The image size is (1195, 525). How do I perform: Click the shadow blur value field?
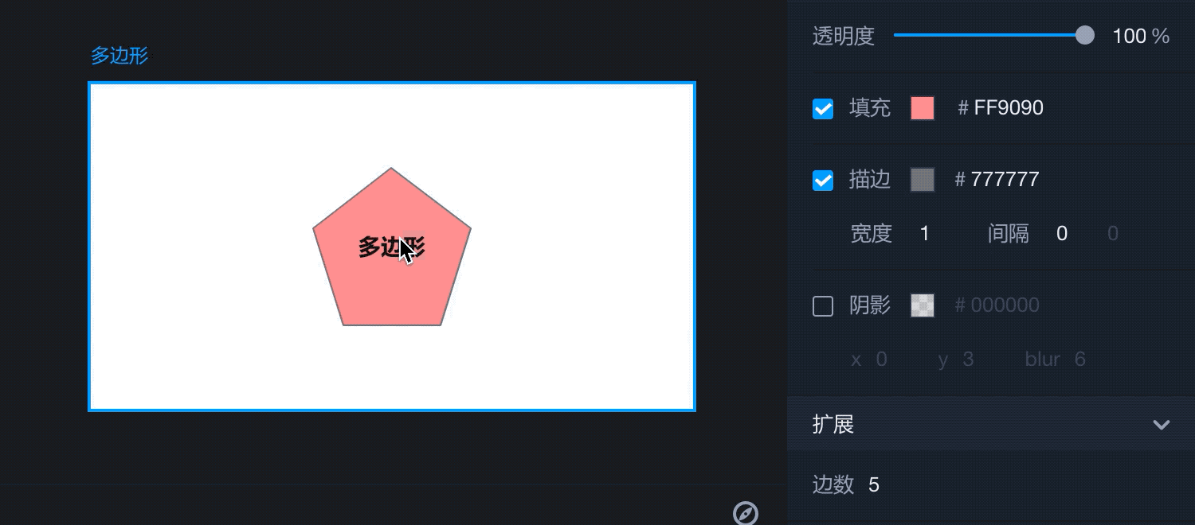pyautogui.click(x=1080, y=360)
